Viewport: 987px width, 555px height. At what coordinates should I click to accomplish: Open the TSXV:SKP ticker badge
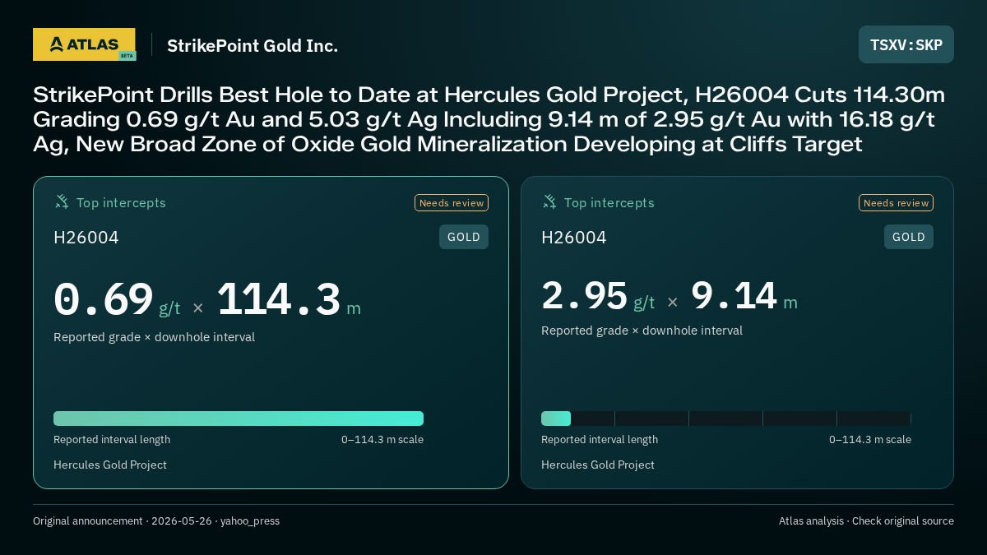coord(906,44)
